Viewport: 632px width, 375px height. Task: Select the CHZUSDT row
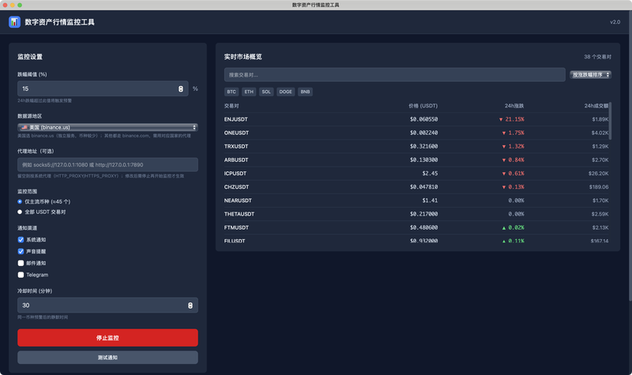[416, 187]
